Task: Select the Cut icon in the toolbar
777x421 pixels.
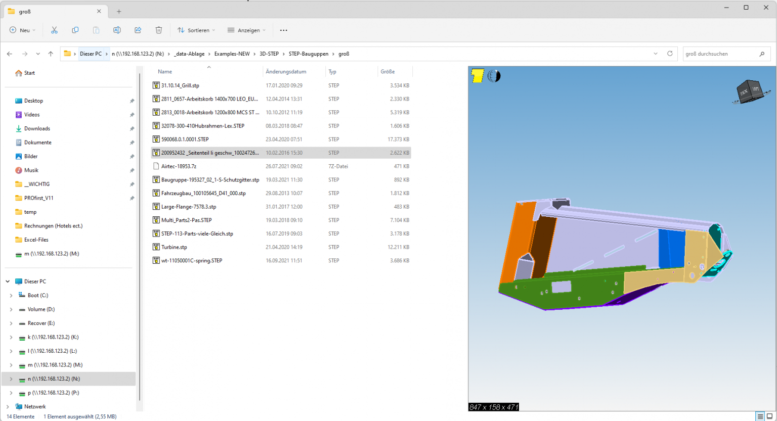Action: pyautogui.click(x=54, y=30)
